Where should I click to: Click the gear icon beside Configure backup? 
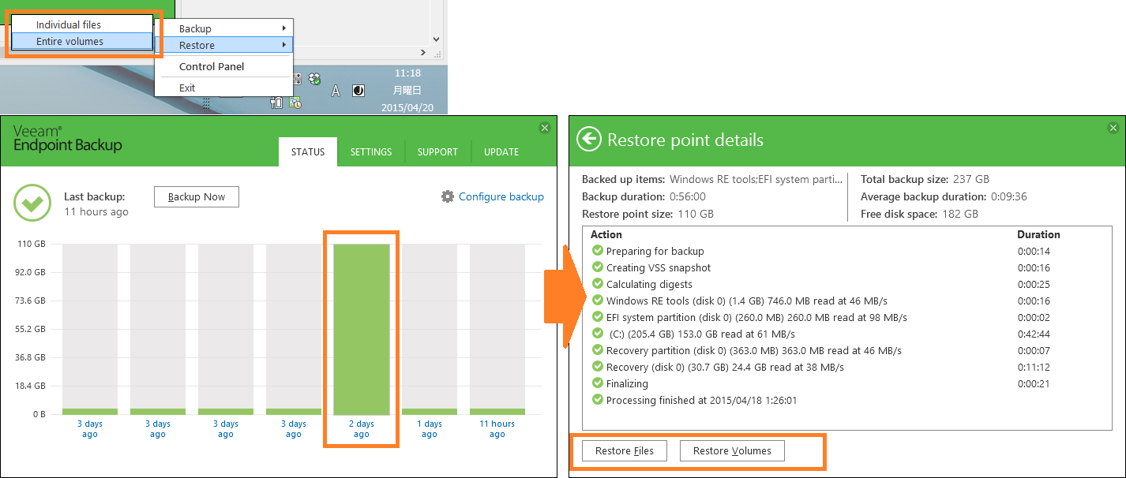pos(448,196)
